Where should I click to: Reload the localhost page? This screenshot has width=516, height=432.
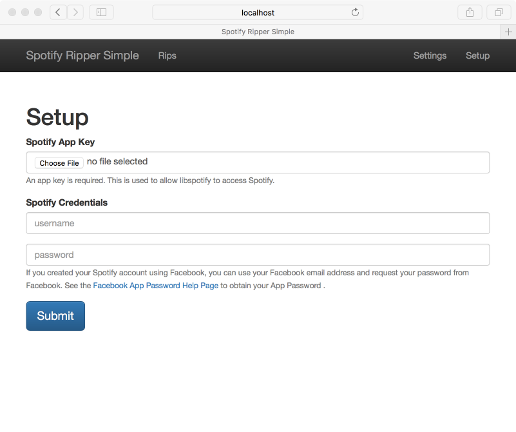tap(355, 12)
